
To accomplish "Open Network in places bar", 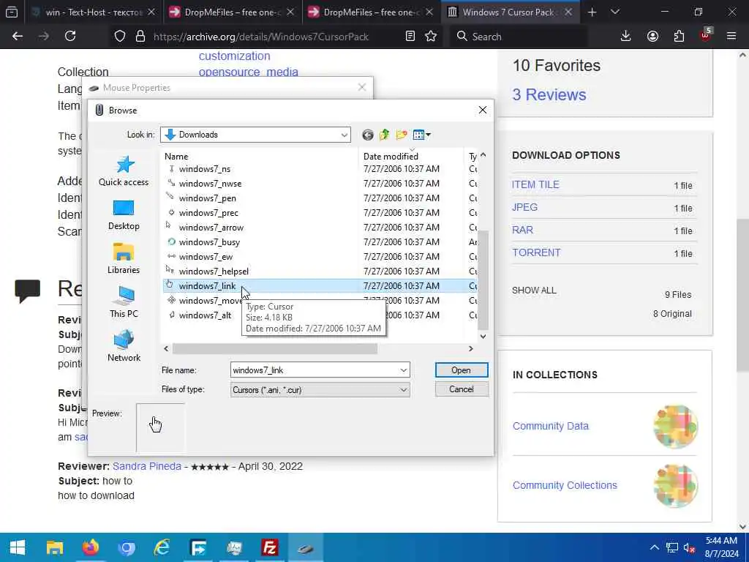I will [124, 347].
